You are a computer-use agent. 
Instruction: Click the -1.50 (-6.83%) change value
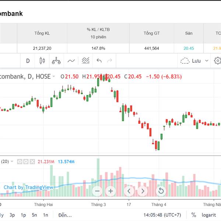coord(164,77)
